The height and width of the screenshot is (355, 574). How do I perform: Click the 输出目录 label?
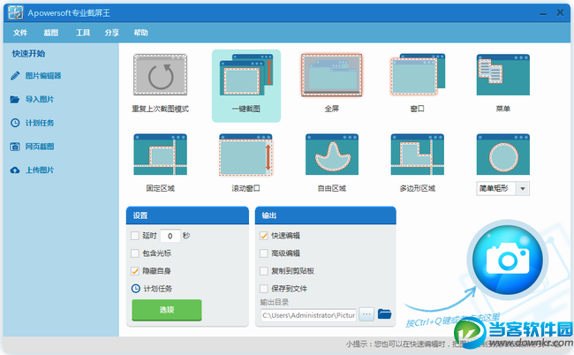click(275, 302)
